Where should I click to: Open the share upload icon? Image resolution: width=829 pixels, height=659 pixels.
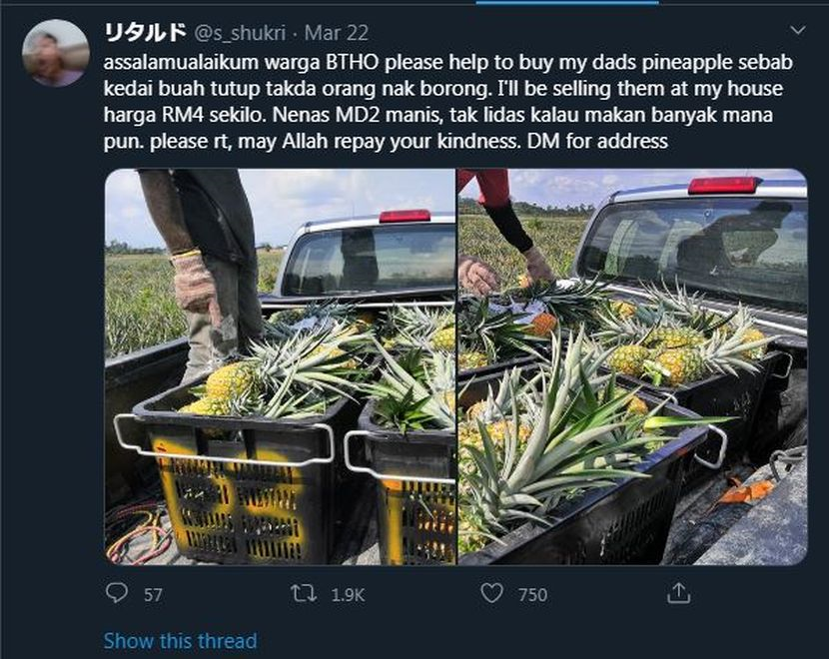(678, 593)
